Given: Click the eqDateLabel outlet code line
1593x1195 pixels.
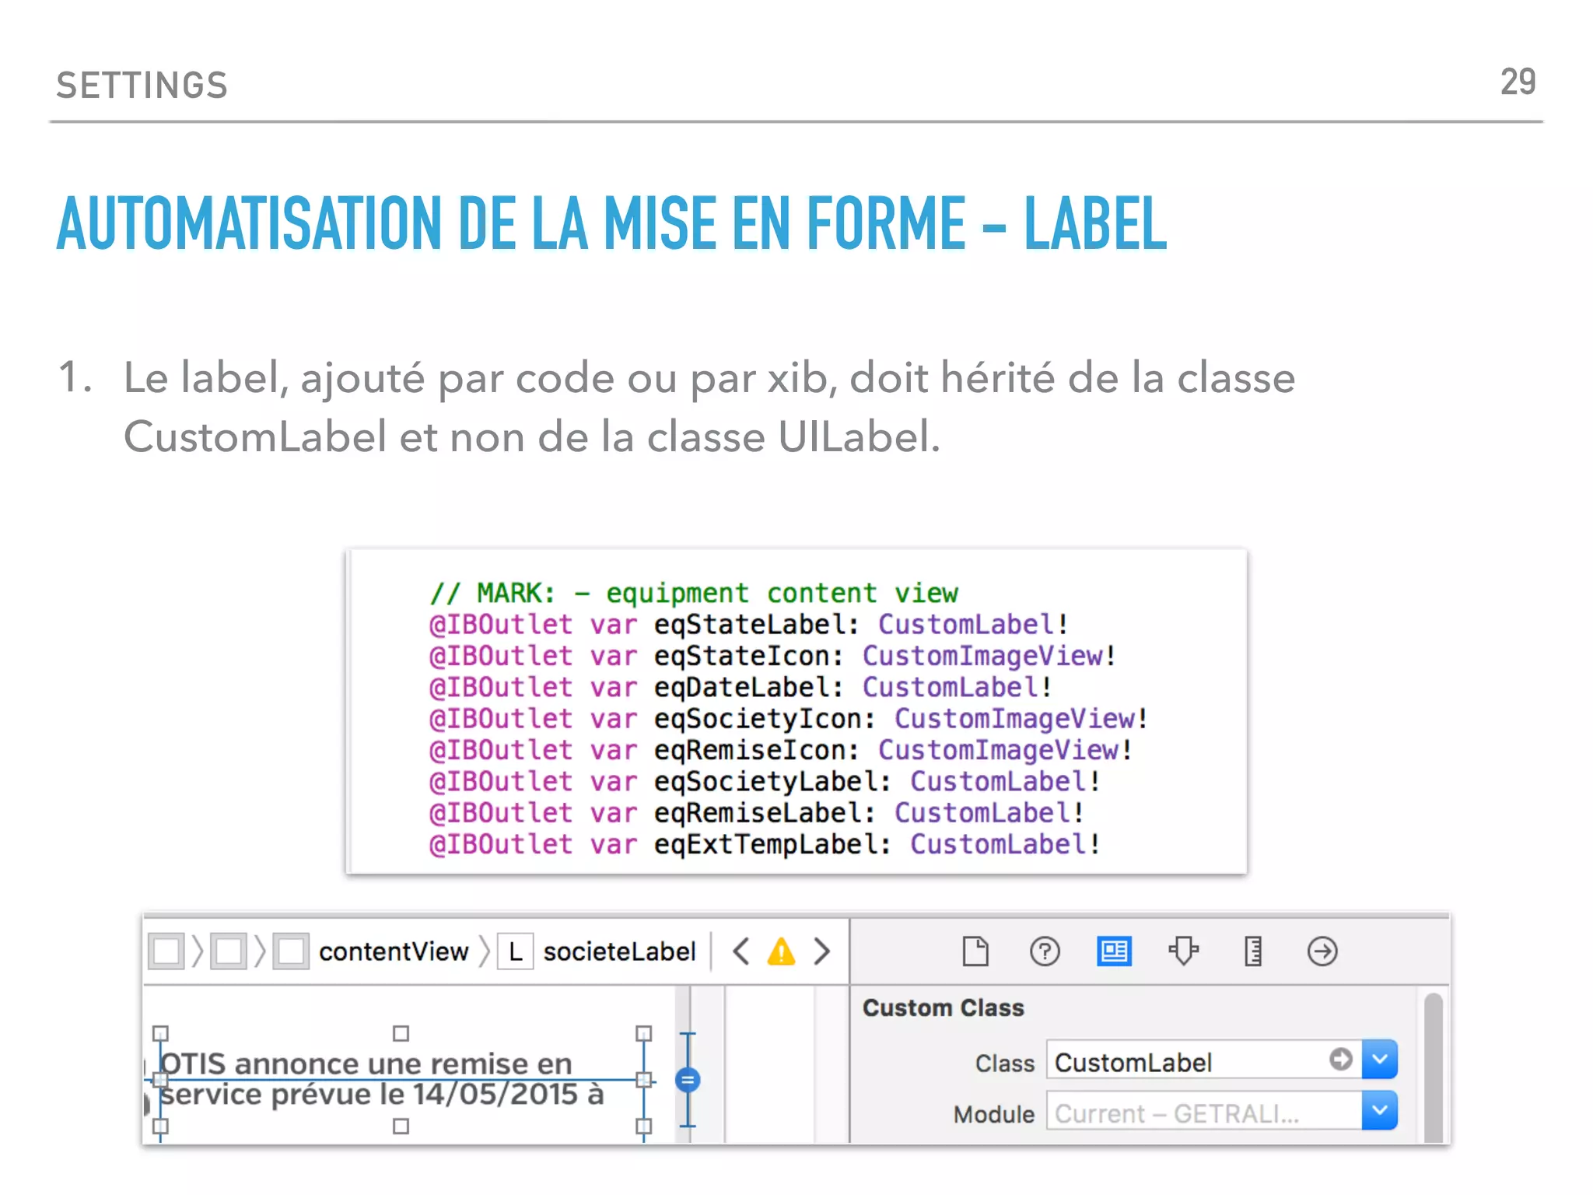Looking at the screenshot, I should point(740,687).
